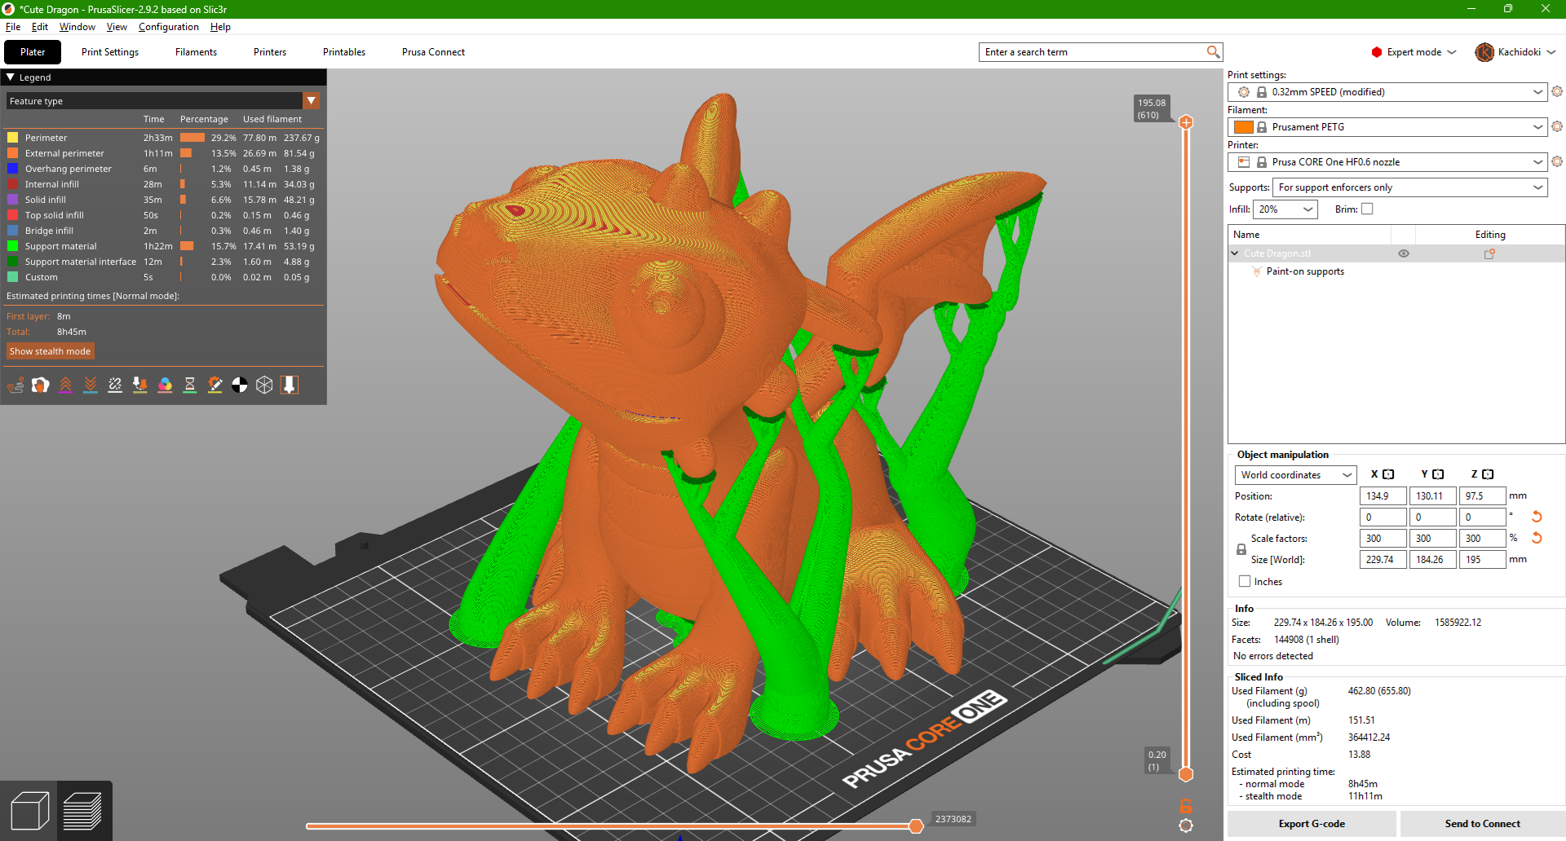Click the Export G-code button

[1312, 824]
